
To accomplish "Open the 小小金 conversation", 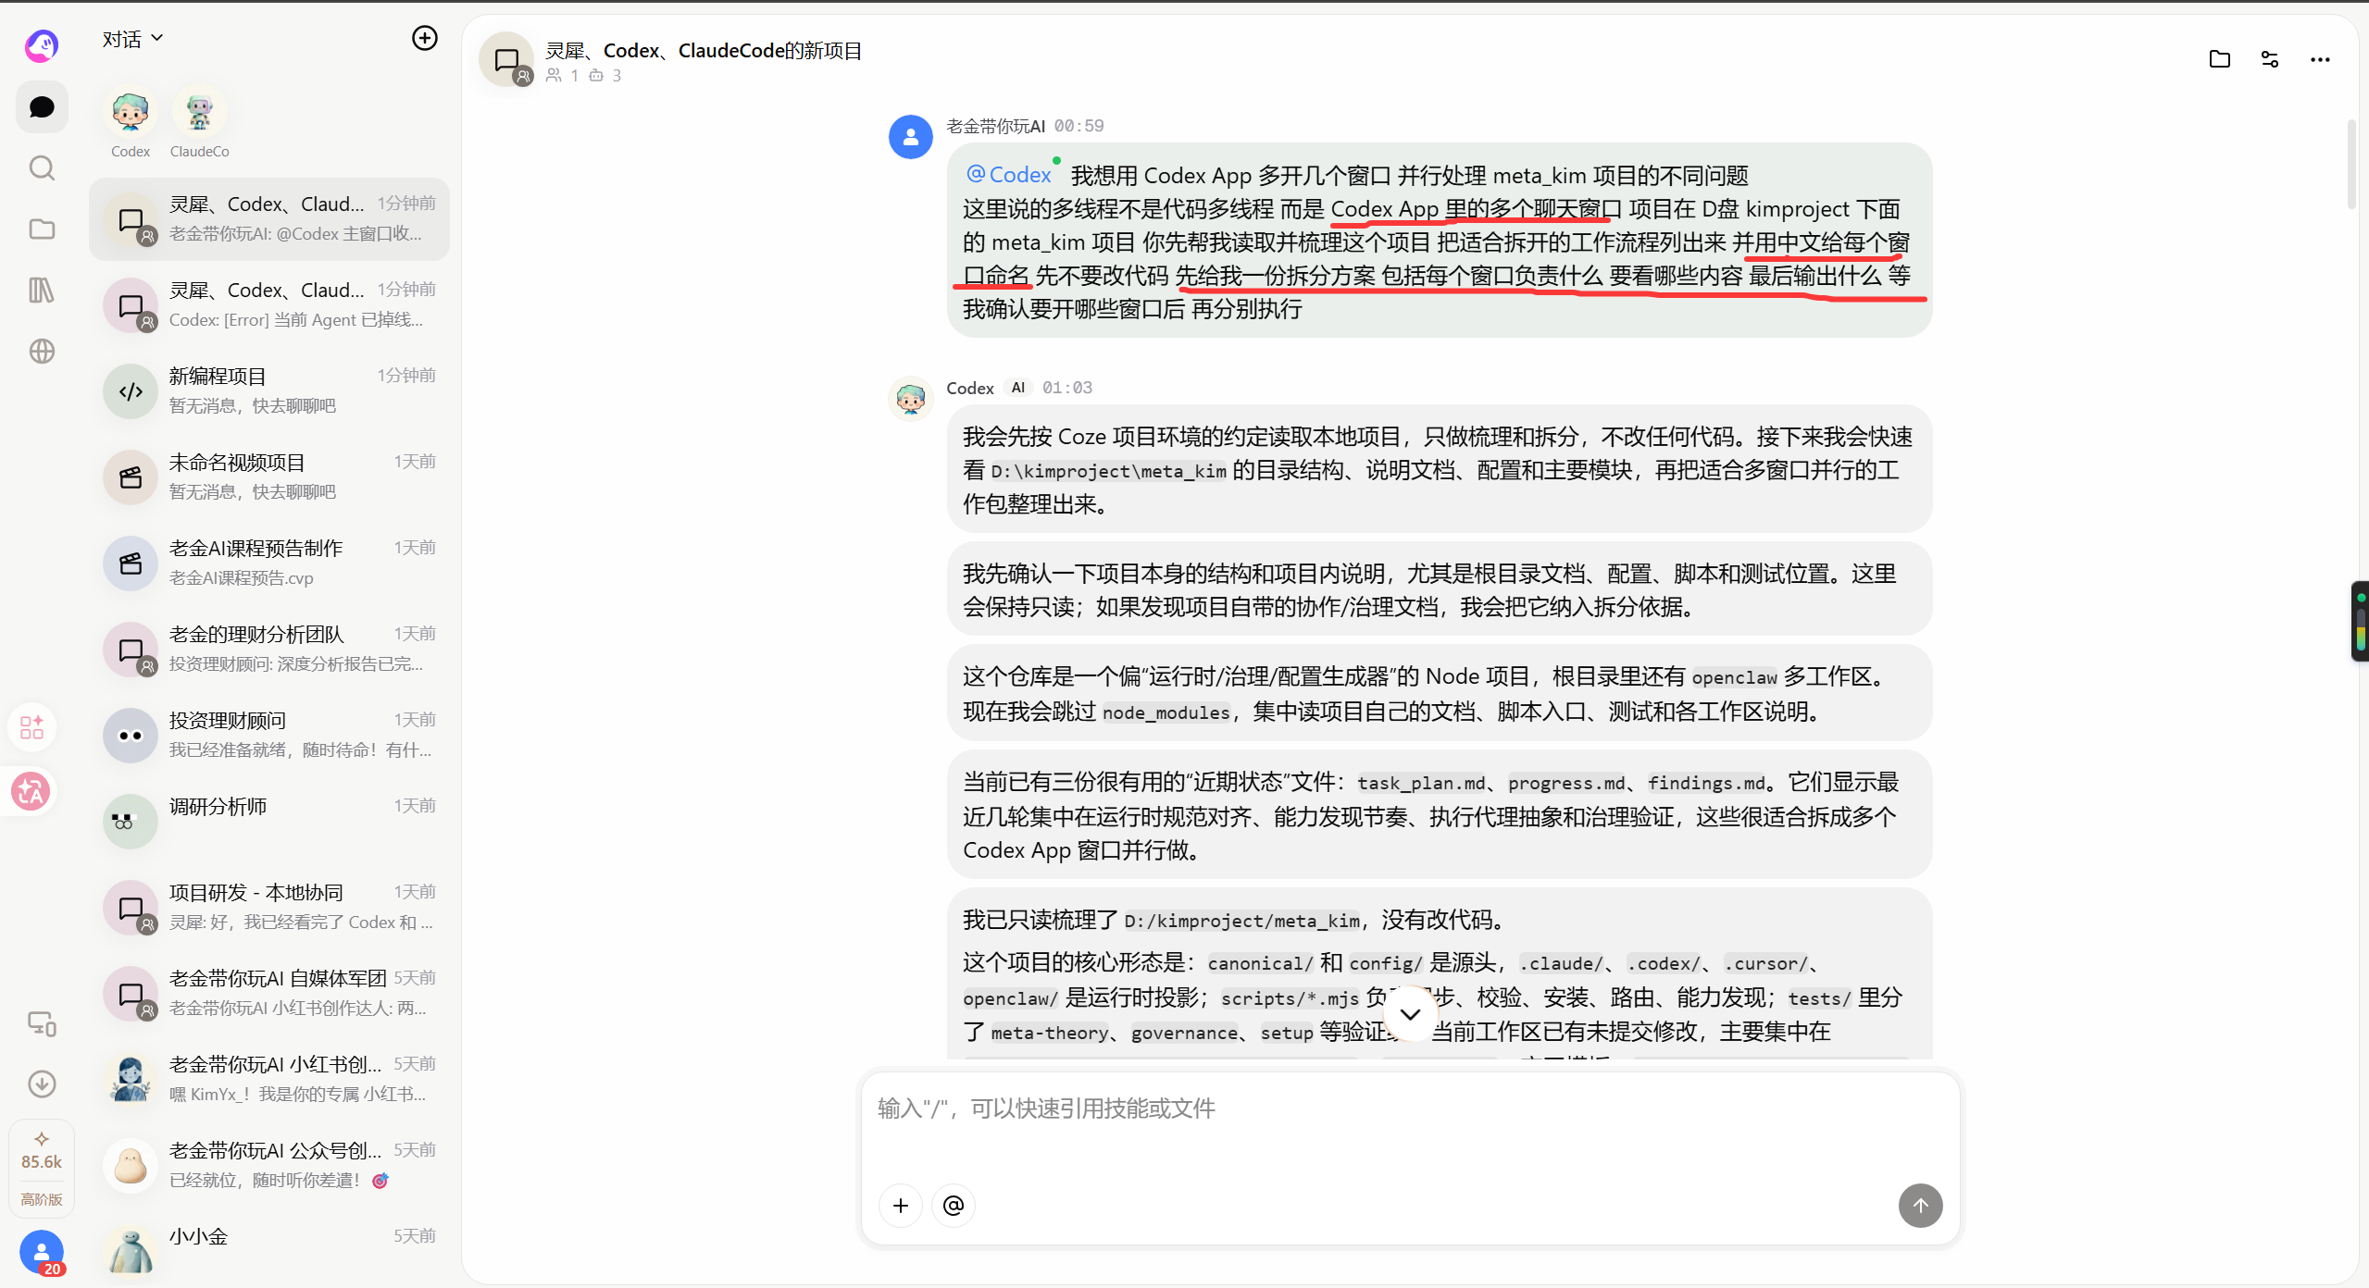I will 269,1249.
